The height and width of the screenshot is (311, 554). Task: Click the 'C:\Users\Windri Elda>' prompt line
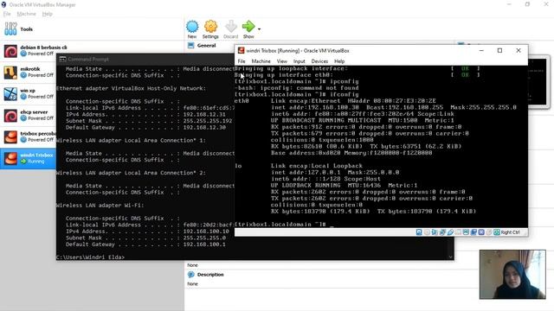point(90,257)
